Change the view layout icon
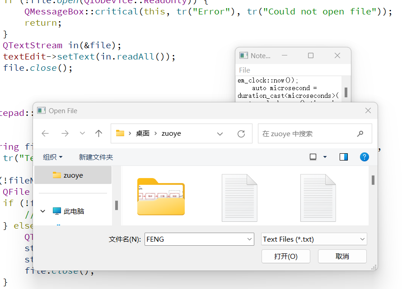 pyautogui.click(x=313, y=157)
